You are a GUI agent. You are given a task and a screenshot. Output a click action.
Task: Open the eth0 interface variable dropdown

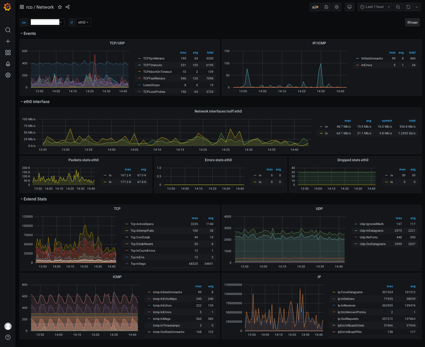pyautogui.click(x=83, y=22)
